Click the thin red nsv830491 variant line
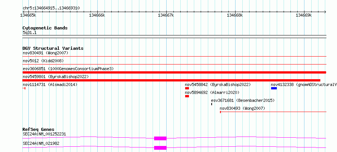 (x=174, y=56)
